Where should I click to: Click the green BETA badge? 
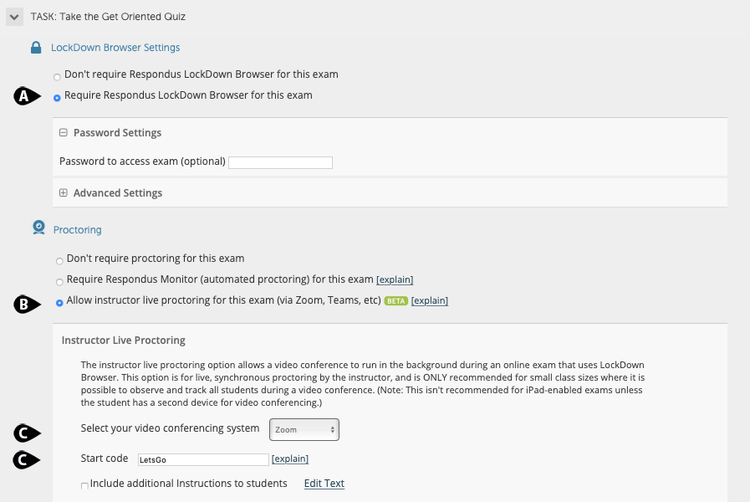(x=395, y=301)
